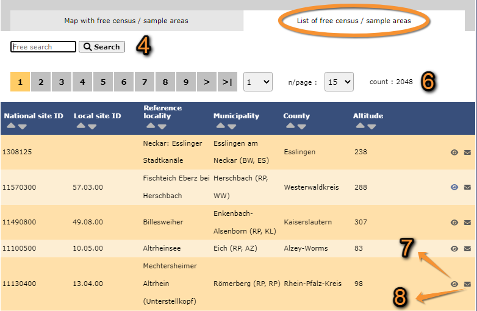477x311 pixels.
Task: Focus the Free search input field
Action: point(43,47)
